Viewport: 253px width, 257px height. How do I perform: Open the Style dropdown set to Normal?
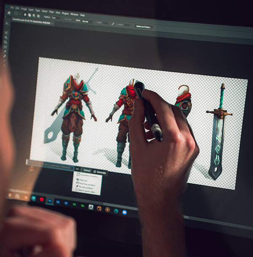(88, 22)
